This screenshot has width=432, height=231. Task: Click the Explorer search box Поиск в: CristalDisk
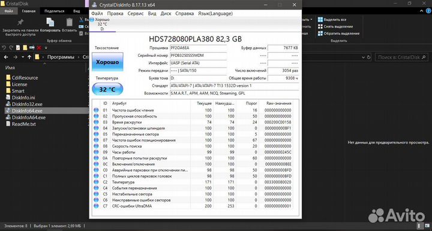(401, 57)
